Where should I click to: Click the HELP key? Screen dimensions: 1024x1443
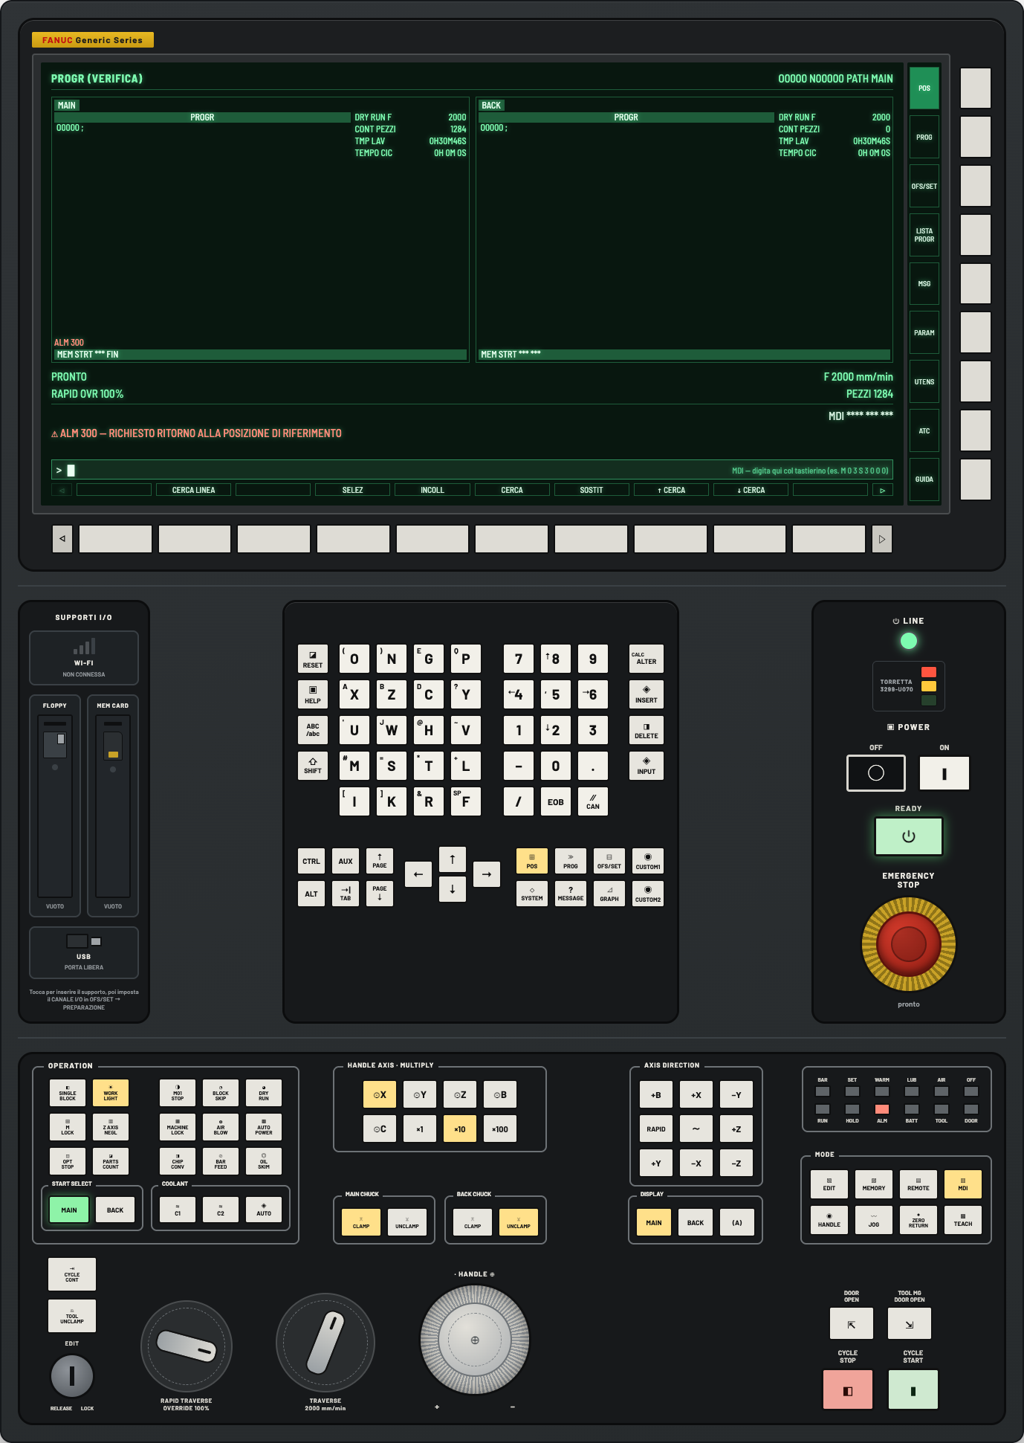point(313,694)
